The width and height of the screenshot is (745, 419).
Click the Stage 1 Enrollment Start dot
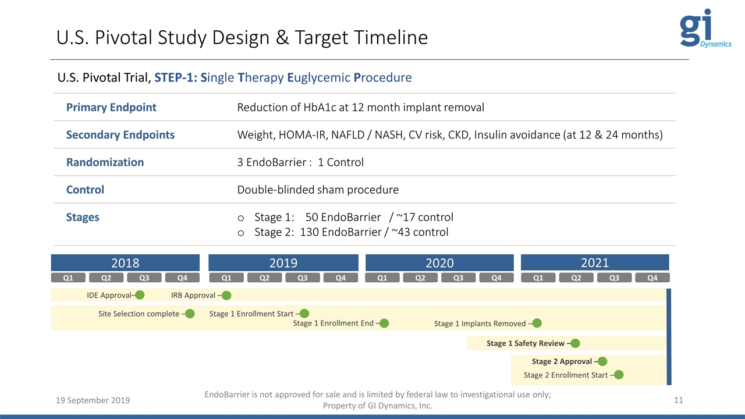click(304, 314)
